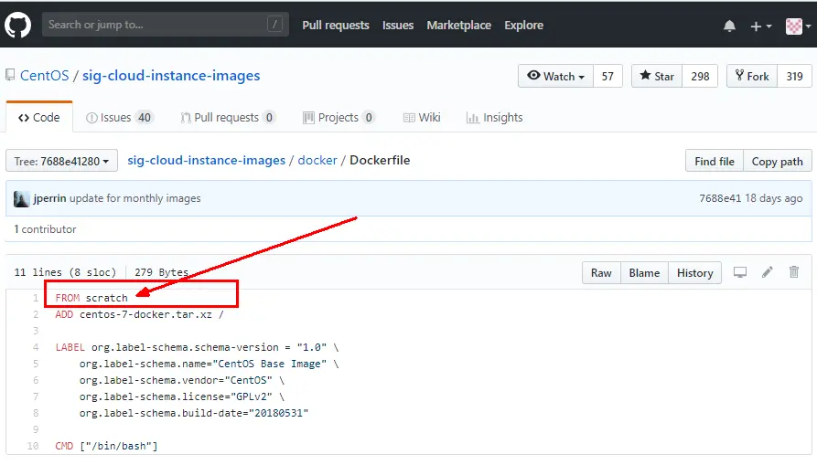Image resolution: width=817 pixels, height=465 pixels.
Task: Open the file History
Action: click(694, 273)
